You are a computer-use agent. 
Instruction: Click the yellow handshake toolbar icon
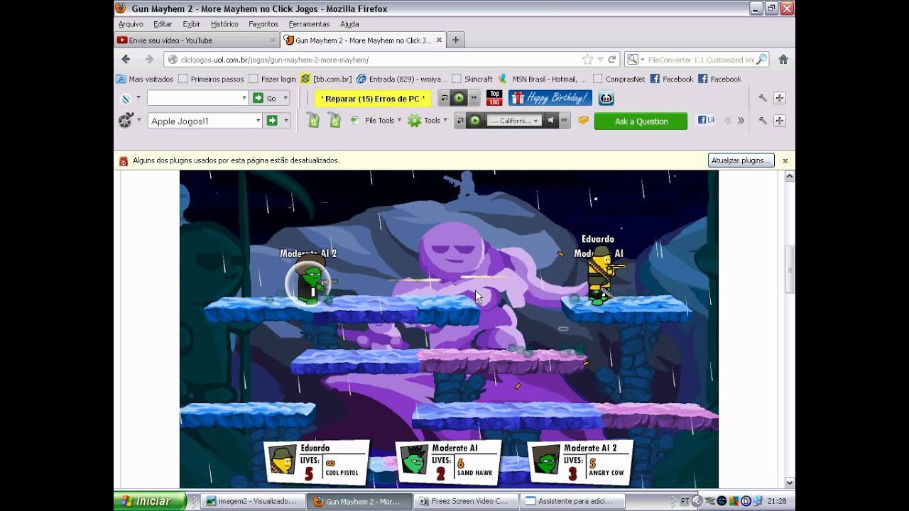point(583,121)
